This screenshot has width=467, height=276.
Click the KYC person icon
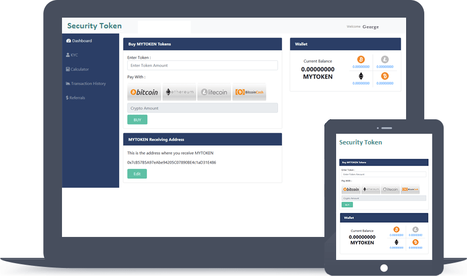coord(68,55)
